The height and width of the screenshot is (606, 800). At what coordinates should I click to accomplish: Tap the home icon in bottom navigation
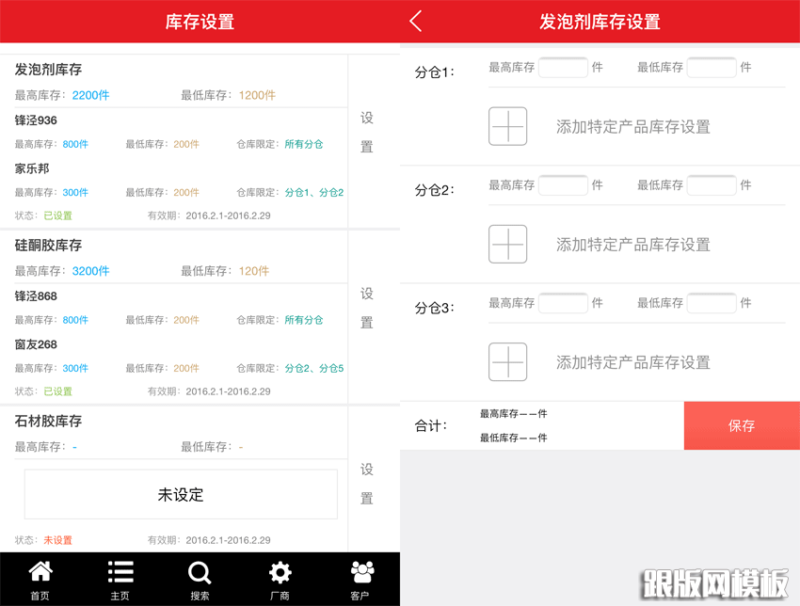click(40, 579)
